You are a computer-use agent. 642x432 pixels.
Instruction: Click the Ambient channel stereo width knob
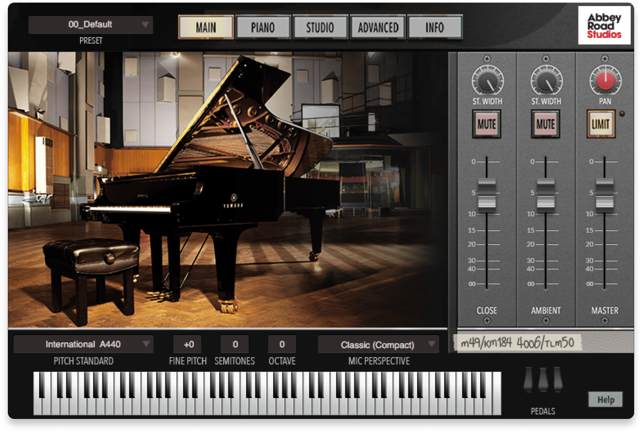546,80
